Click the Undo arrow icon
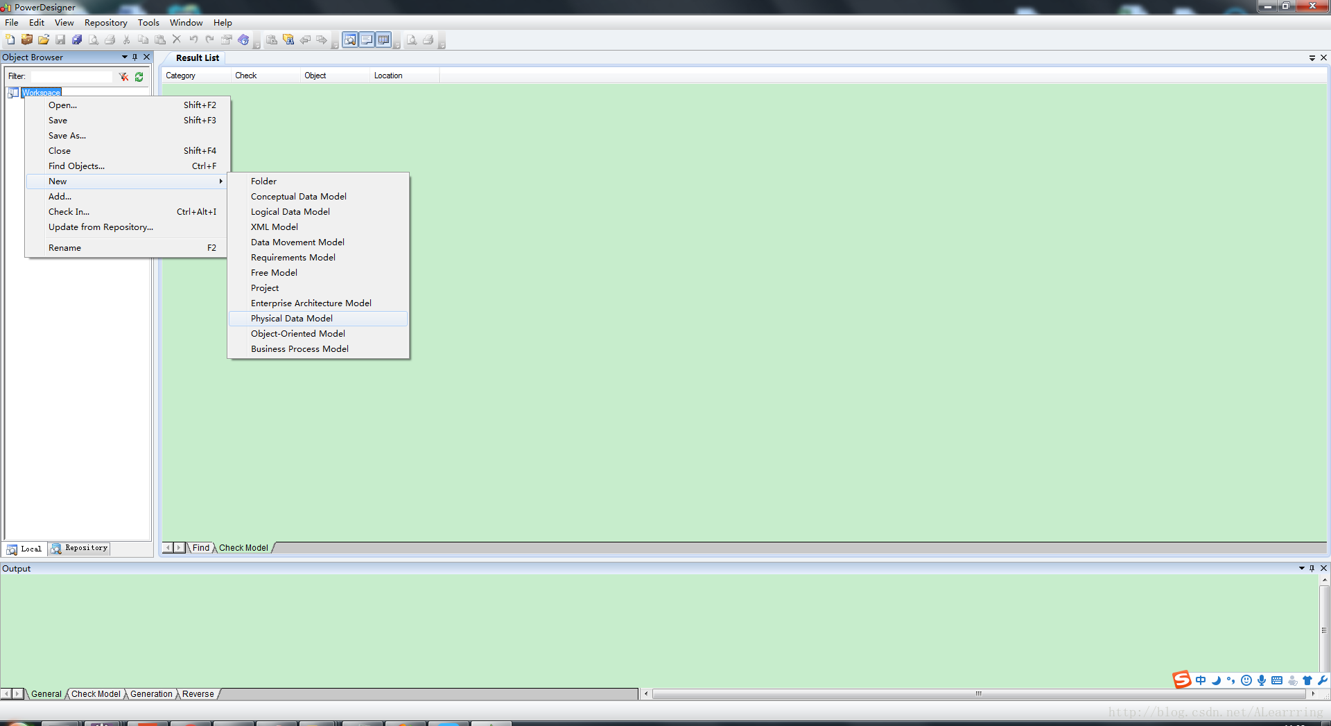This screenshot has height=726, width=1331. click(193, 39)
